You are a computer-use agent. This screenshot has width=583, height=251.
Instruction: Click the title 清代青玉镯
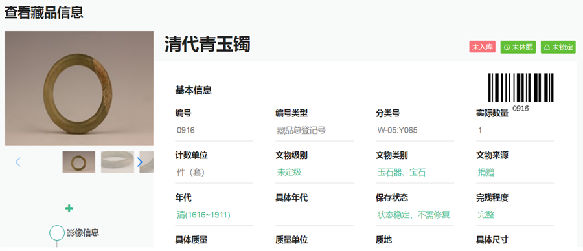click(x=207, y=45)
